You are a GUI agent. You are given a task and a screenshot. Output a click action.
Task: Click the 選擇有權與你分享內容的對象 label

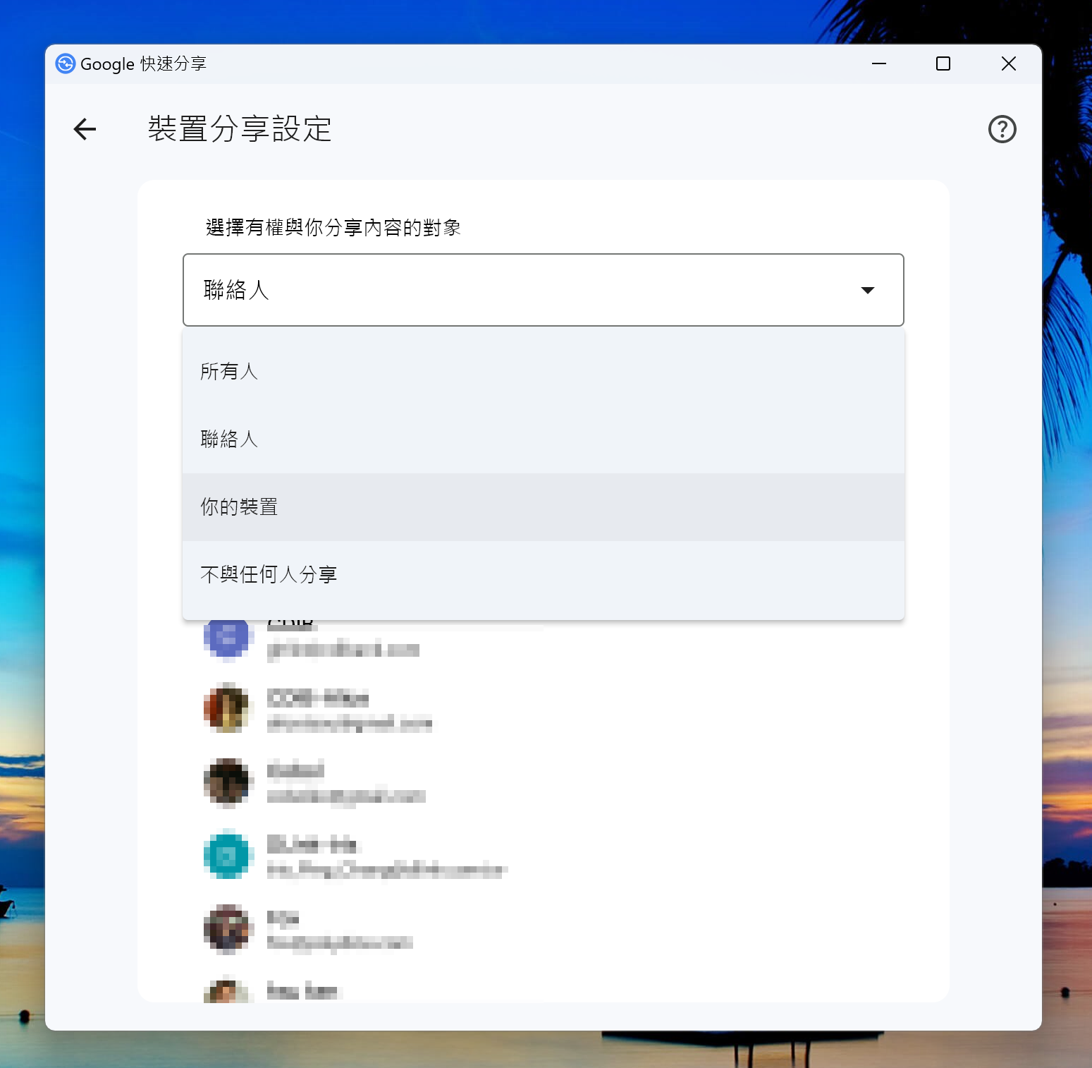(333, 227)
